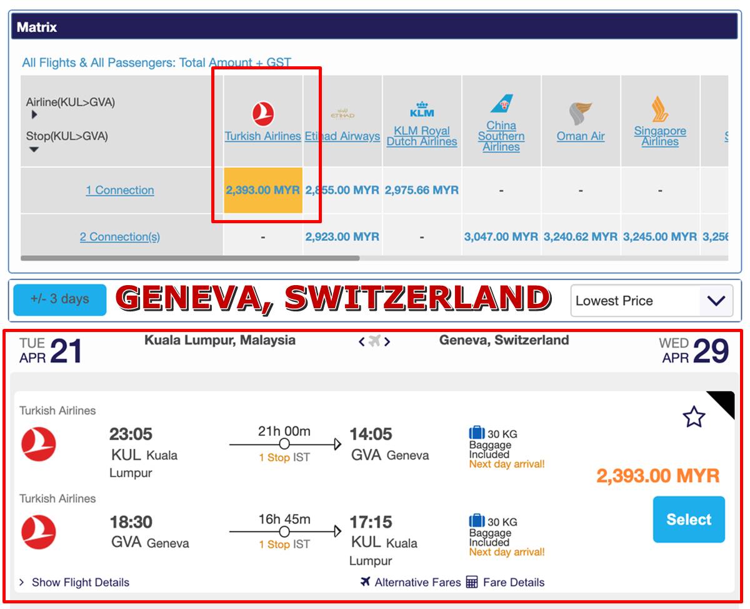Click the Turkish Airlines logo on outbound KUL flight
This screenshot has height=609, width=750.
click(x=39, y=444)
